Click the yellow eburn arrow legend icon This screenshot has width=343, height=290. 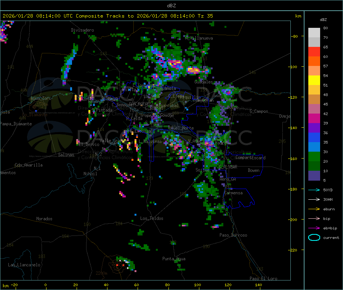click(x=314, y=209)
